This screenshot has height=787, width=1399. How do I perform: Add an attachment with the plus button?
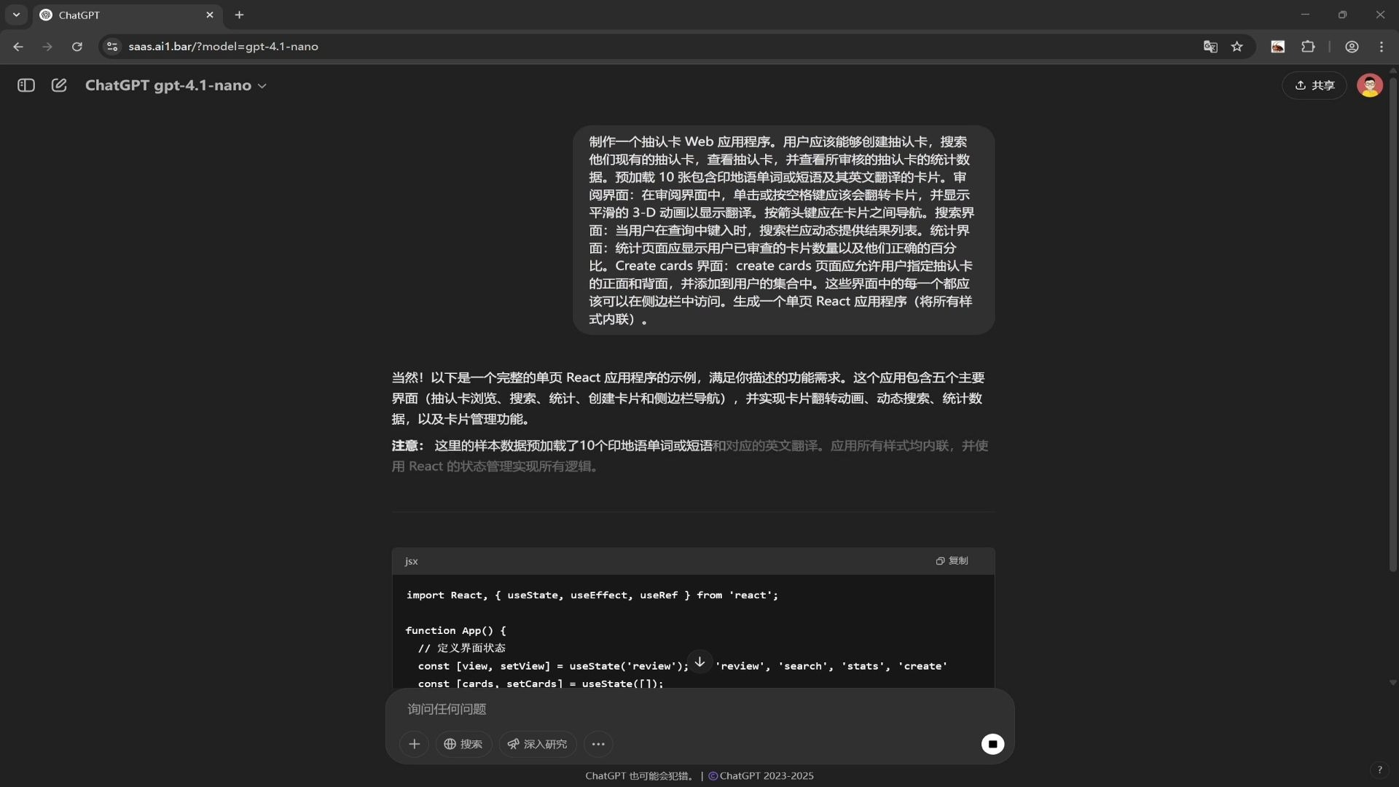click(x=414, y=744)
